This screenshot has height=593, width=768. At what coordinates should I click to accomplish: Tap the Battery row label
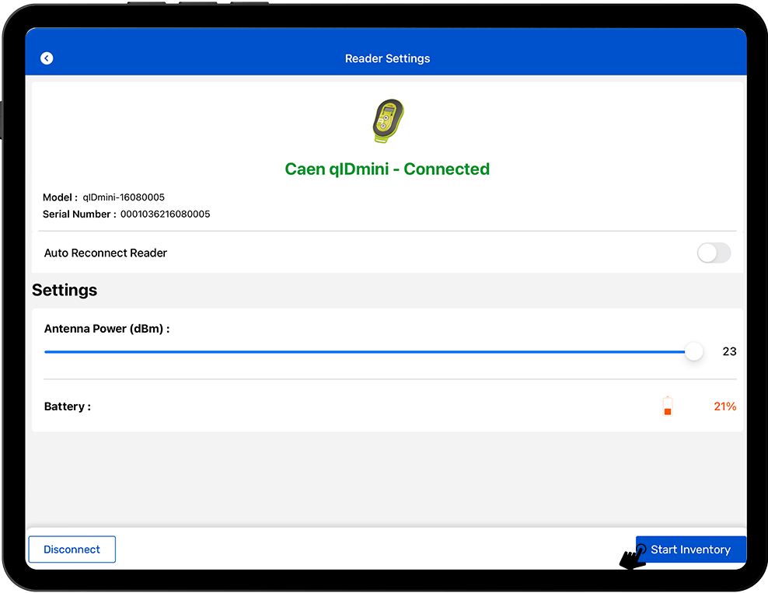point(67,406)
